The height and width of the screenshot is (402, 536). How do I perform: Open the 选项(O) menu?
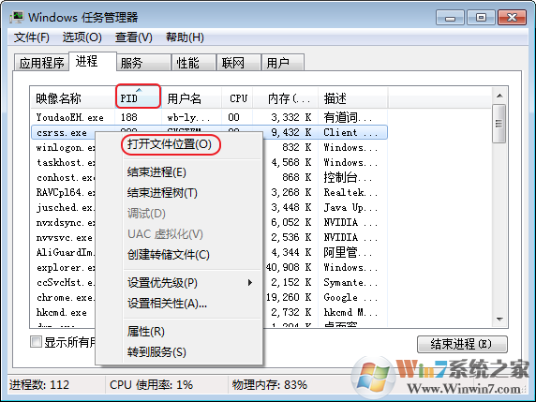(82, 37)
